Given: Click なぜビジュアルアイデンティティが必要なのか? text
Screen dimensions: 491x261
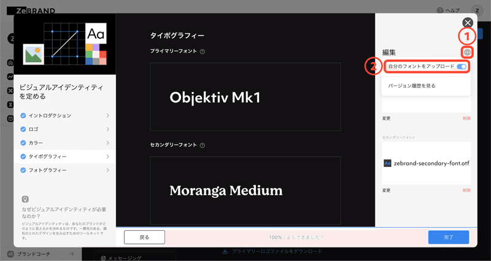Looking at the screenshot, I should click(64, 212).
